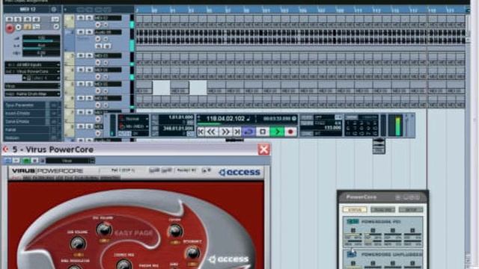
Task: Go to the project end with the transport button
Action: tap(237, 132)
